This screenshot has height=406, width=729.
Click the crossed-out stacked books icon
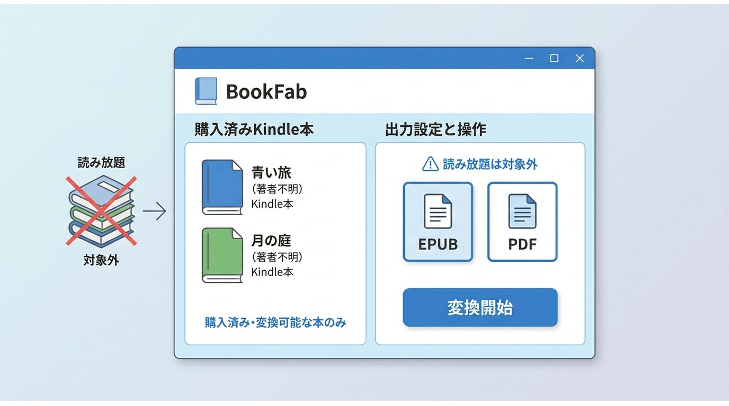[101, 211]
